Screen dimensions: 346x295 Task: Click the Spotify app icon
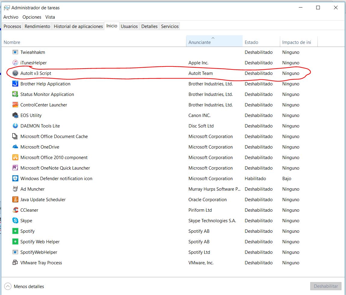(x=15, y=231)
